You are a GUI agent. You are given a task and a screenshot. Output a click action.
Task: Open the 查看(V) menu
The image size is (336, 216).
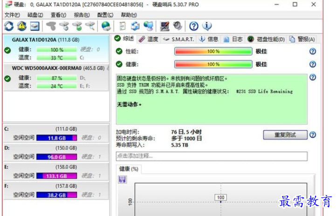(x=58, y=15)
